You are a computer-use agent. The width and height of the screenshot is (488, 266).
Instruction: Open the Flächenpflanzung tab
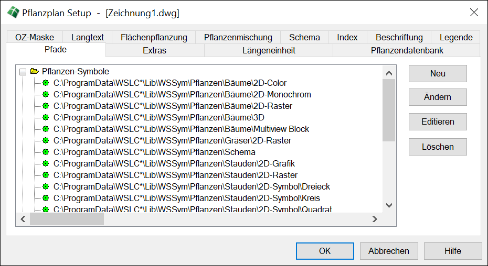[x=154, y=37]
